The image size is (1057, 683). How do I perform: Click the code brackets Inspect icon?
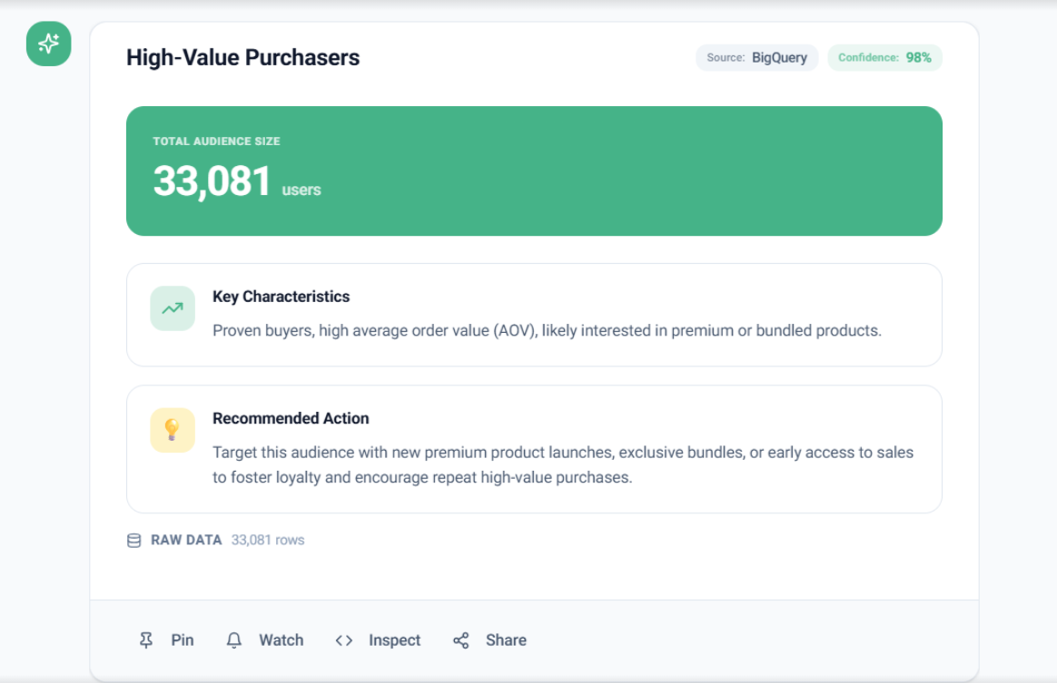click(x=344, y=639)
